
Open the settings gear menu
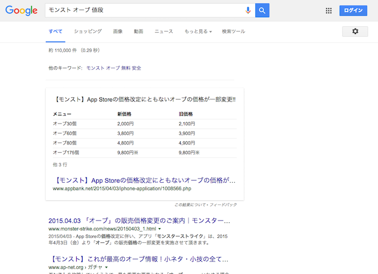(x=355, y=31)
